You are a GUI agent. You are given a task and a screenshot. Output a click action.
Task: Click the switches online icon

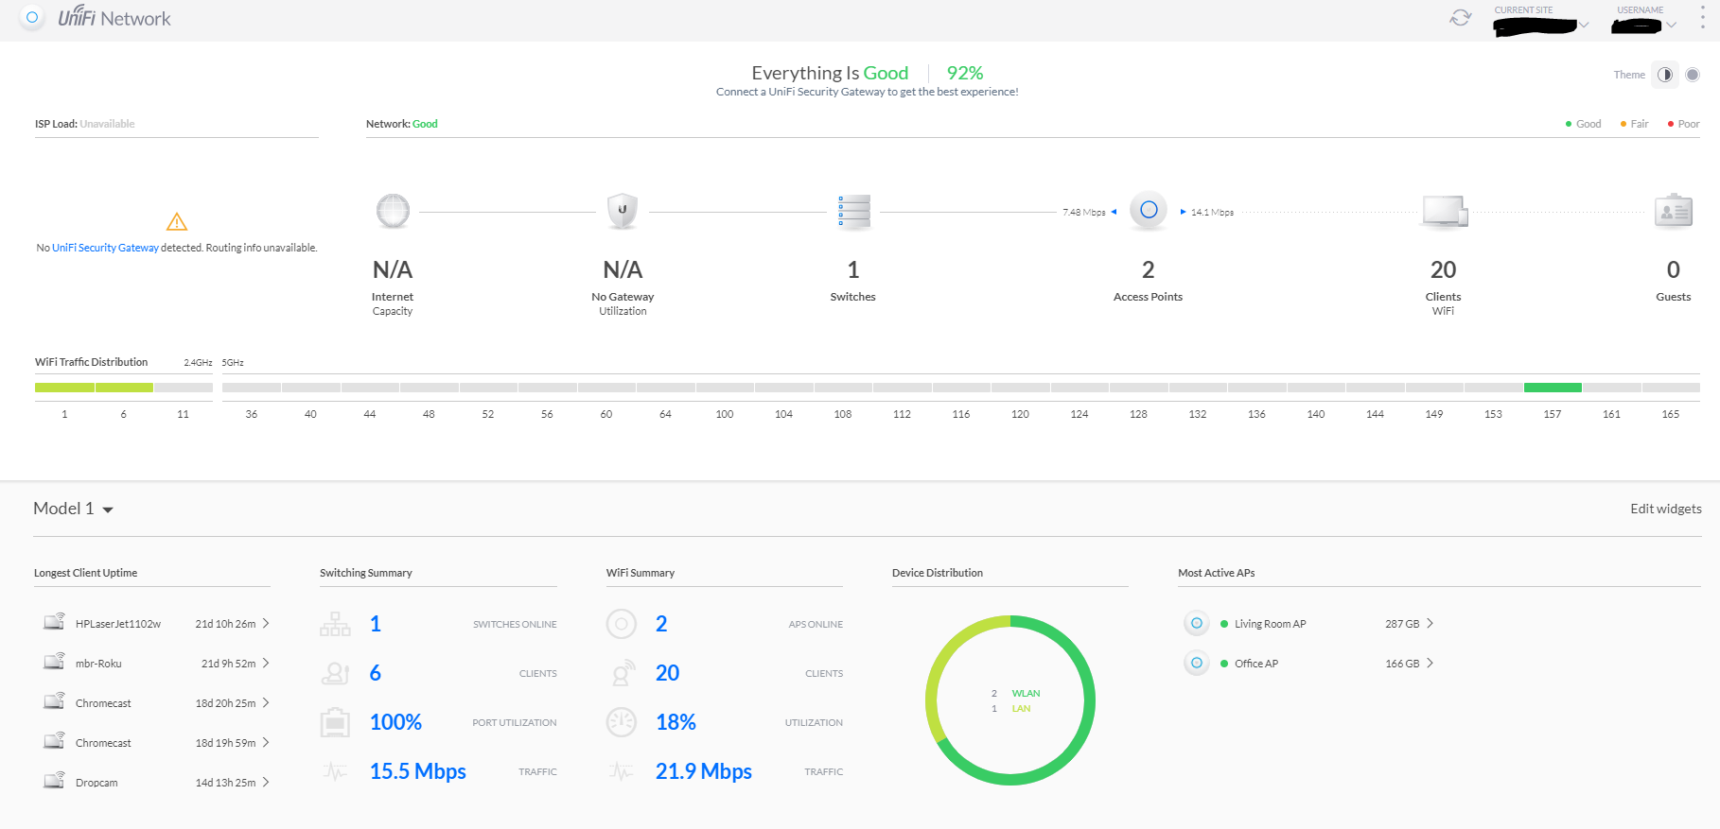tap(335, 624)
